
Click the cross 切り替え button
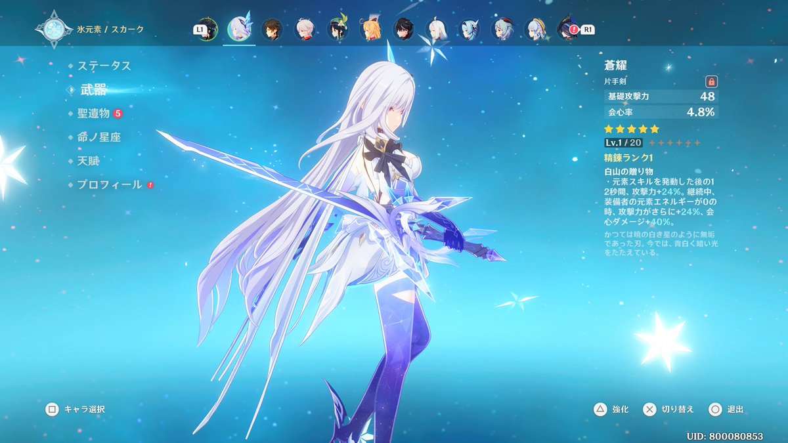668,410
